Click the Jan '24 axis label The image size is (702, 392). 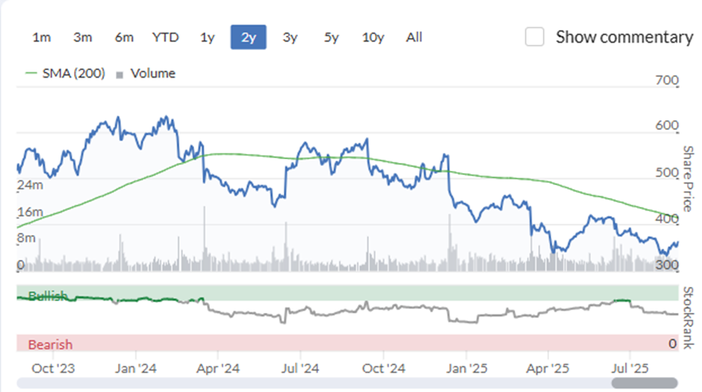(136, 368)
